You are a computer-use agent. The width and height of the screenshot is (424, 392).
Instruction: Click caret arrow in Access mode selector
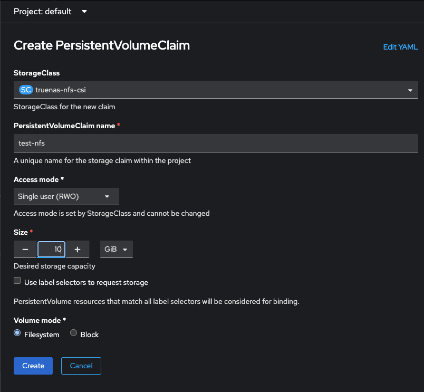pos(107,196)
